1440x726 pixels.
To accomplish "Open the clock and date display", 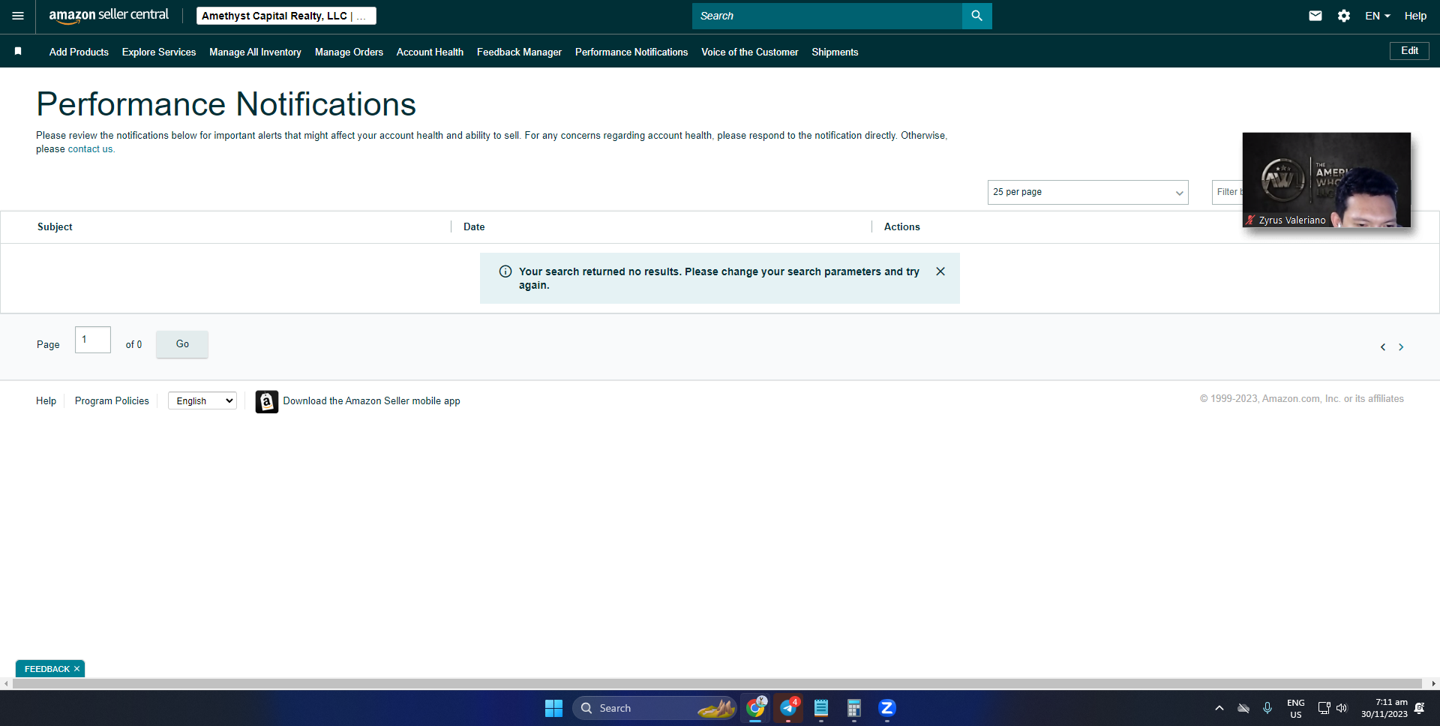I will click(x=1384, y=708).
